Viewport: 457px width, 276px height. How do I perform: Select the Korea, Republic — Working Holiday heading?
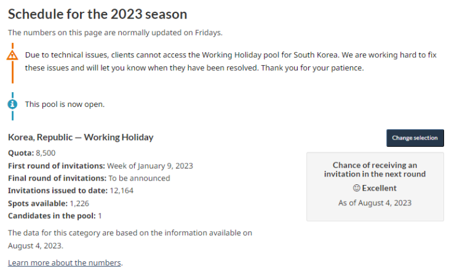[81, 137]
